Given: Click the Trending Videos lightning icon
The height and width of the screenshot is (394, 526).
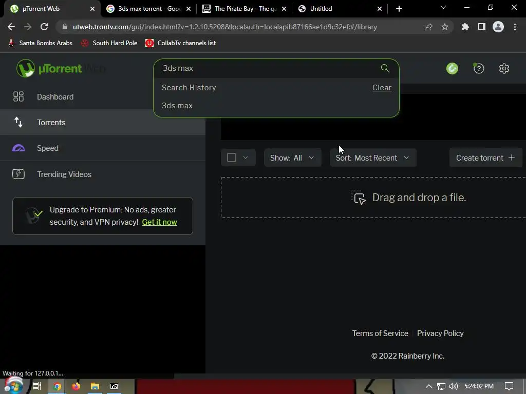Looking at the screenshot, I should (18, 174).
